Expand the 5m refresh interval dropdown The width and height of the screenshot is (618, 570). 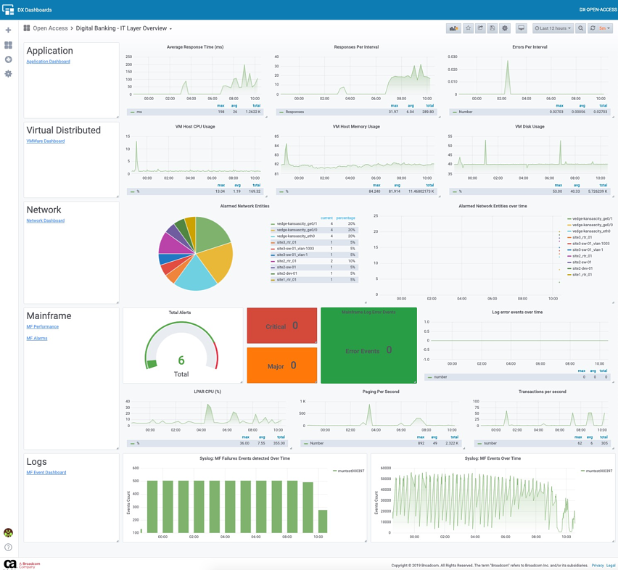coord(605,28)
